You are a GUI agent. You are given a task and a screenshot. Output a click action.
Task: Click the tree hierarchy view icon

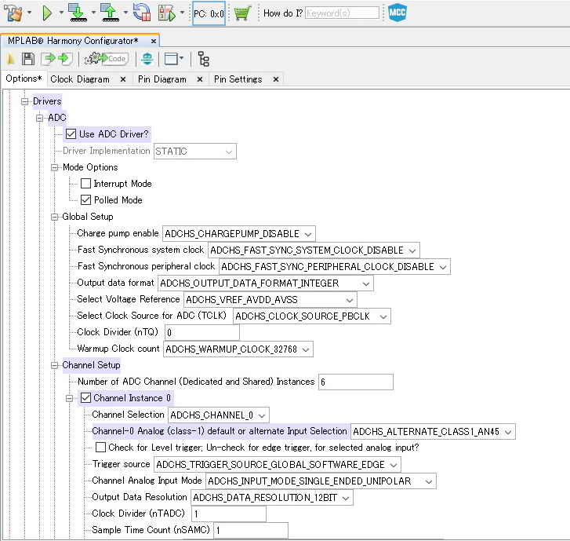[x=204, y=59]
